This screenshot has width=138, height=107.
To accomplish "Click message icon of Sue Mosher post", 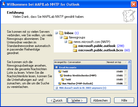I will (60, 84).
